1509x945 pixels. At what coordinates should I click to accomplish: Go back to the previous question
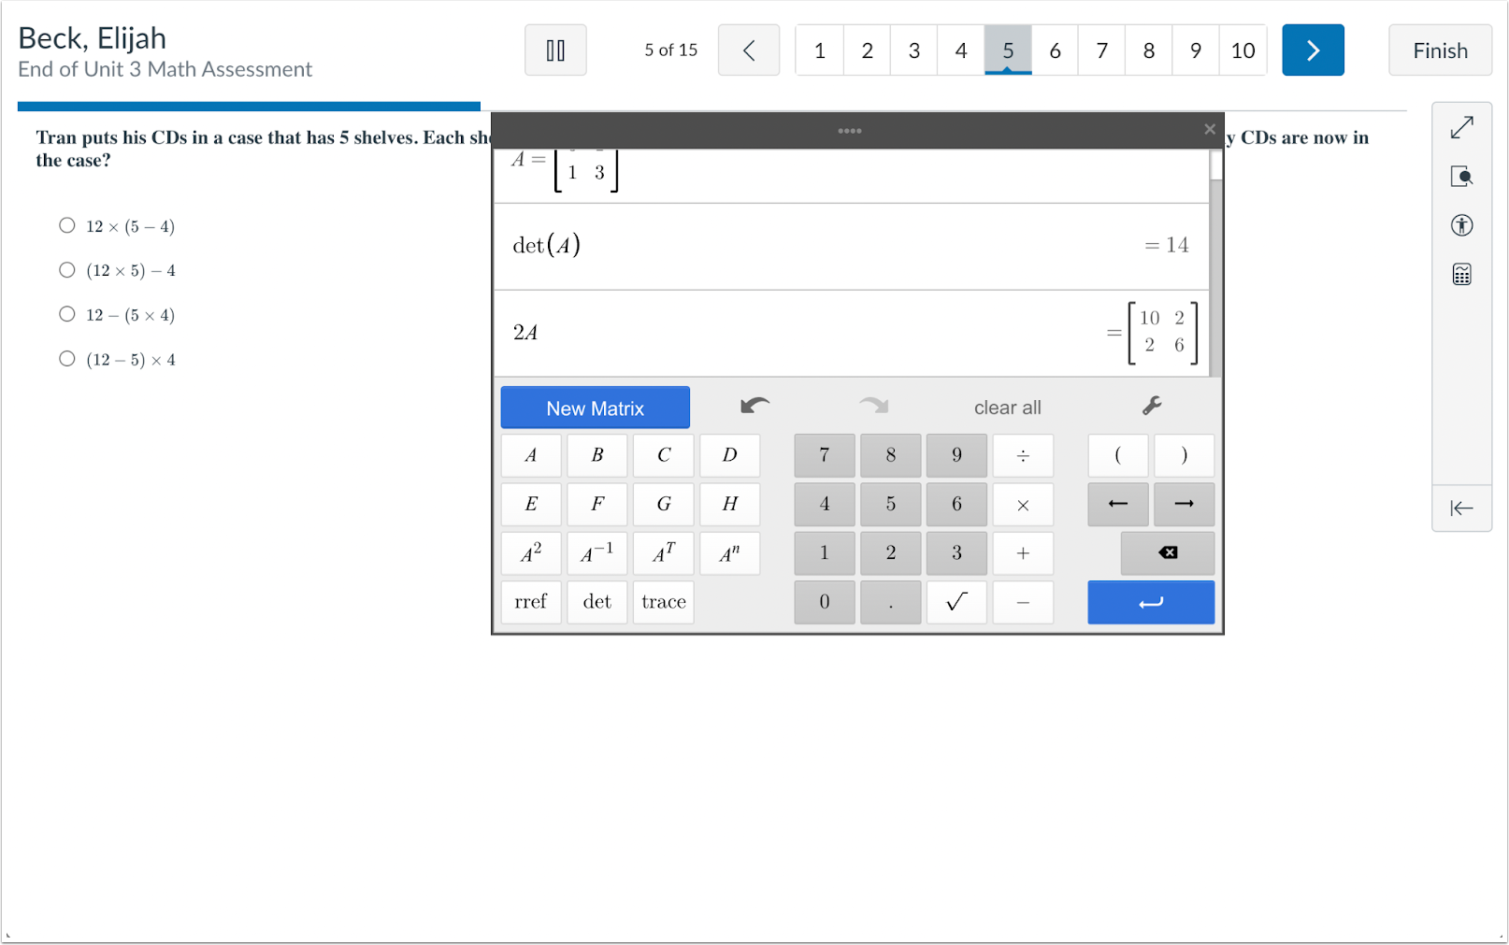point(748,50)
